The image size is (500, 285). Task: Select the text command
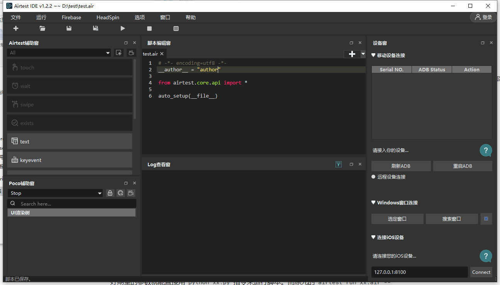coord(70,142)
